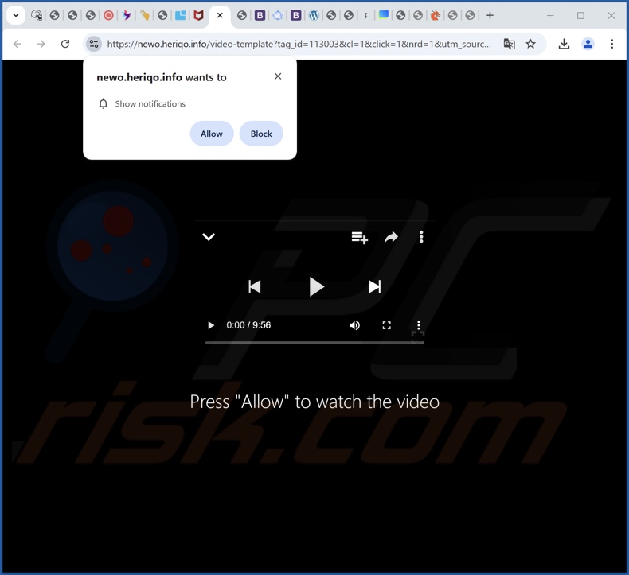Image resolution: width=629 pixels, height=575 pixels.
Task: Close the notification permission popup
Action: (278, 76)
